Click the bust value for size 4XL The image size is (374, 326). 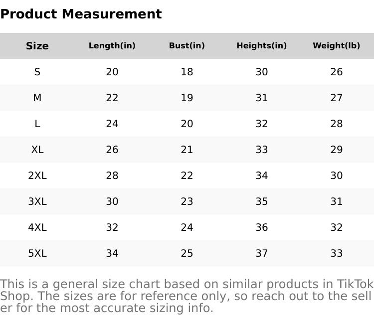click(187, 227)
